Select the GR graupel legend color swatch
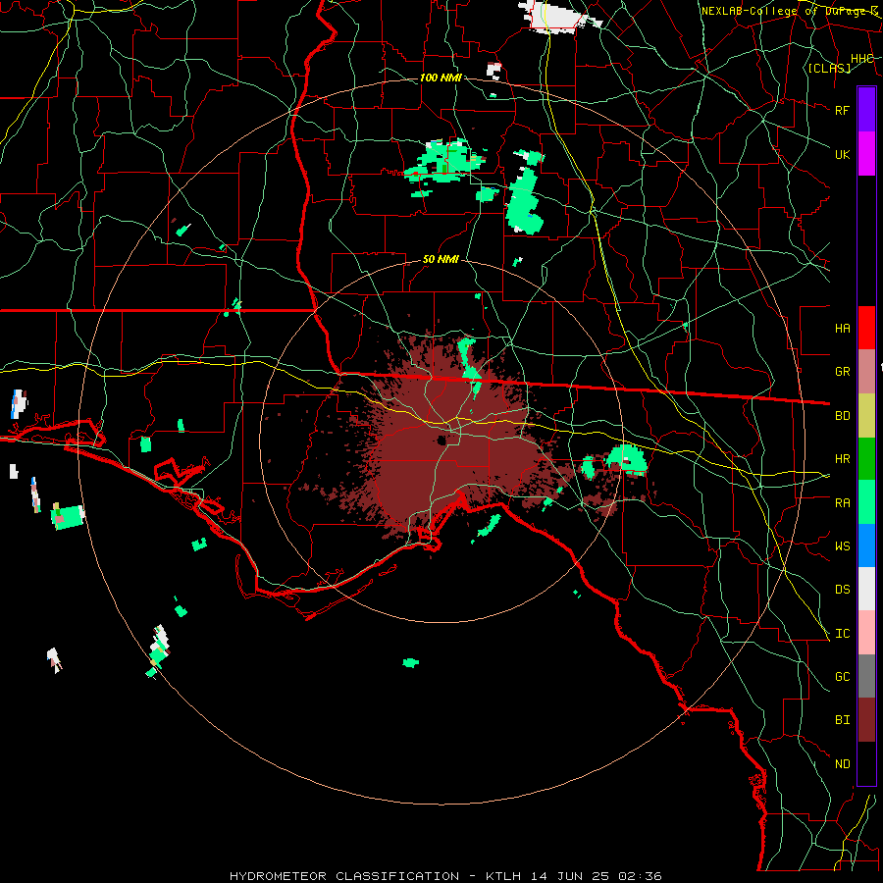Viewport: 883px width, 883px height. pyautogui.click(x=866, y=371)
